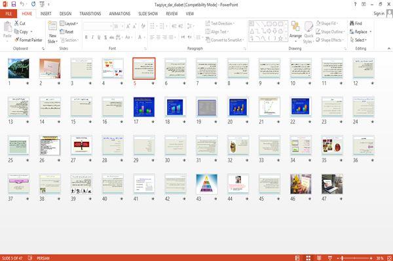Click the Copy icon
The image size is (393, 261).
point(16,31)
